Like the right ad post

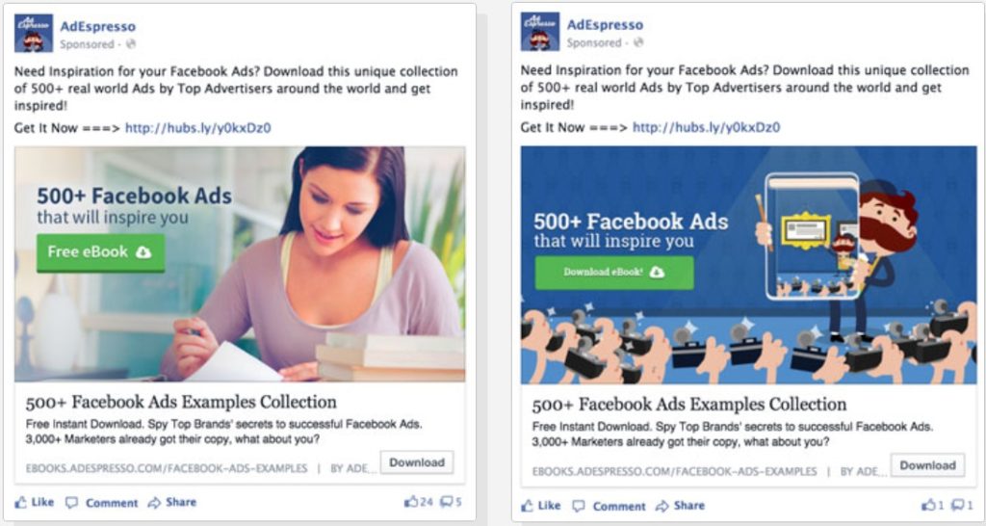coord(541,506)
